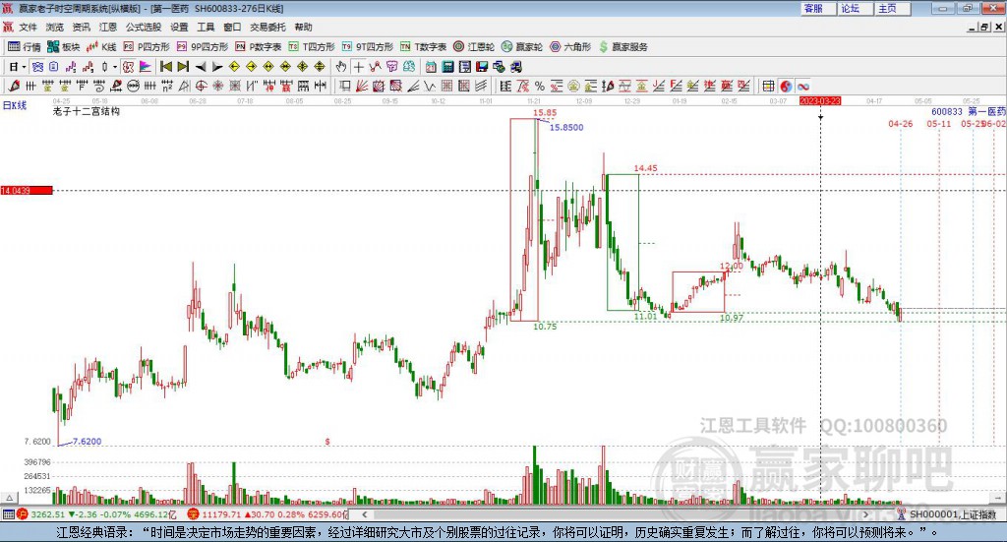This screenshot has height=542, width=1007.
Task: Open the 交易委托 menu
Action: (267, 27)
